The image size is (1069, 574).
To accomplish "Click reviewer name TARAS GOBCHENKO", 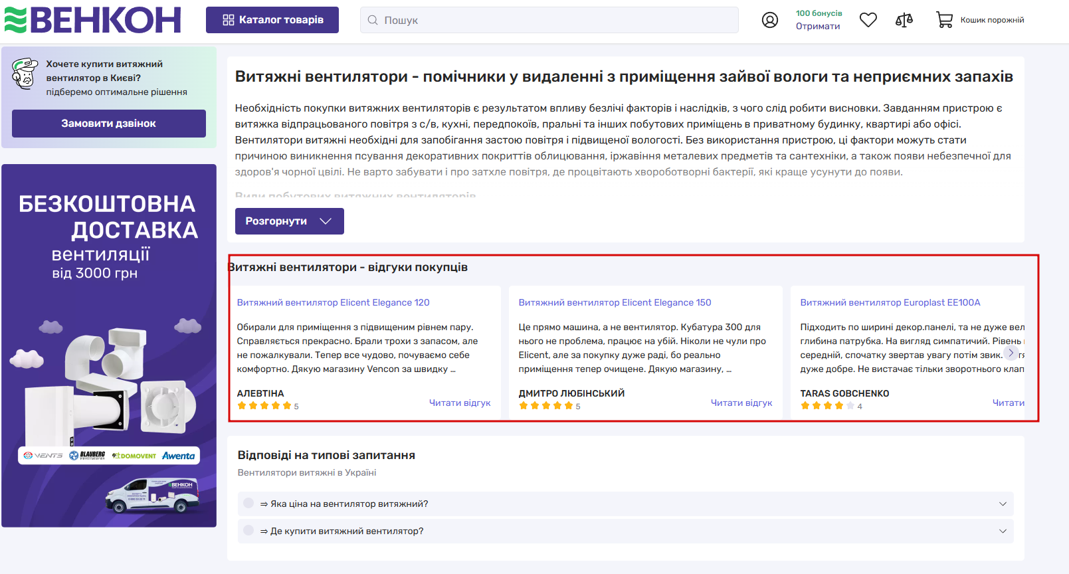I will (845, 393).
